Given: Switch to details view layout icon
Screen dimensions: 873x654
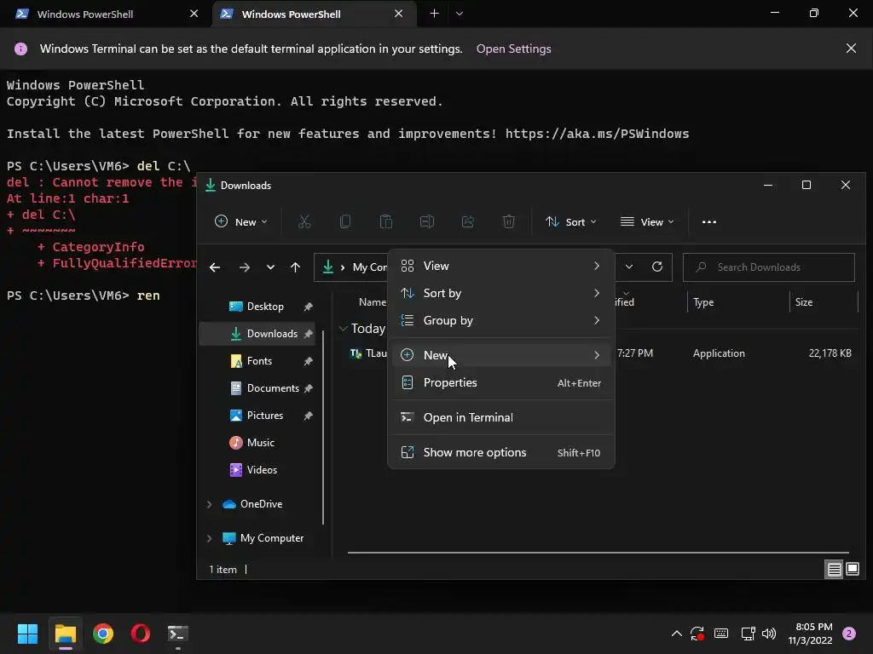Looking at the screenshot, I should coord(834,569).
